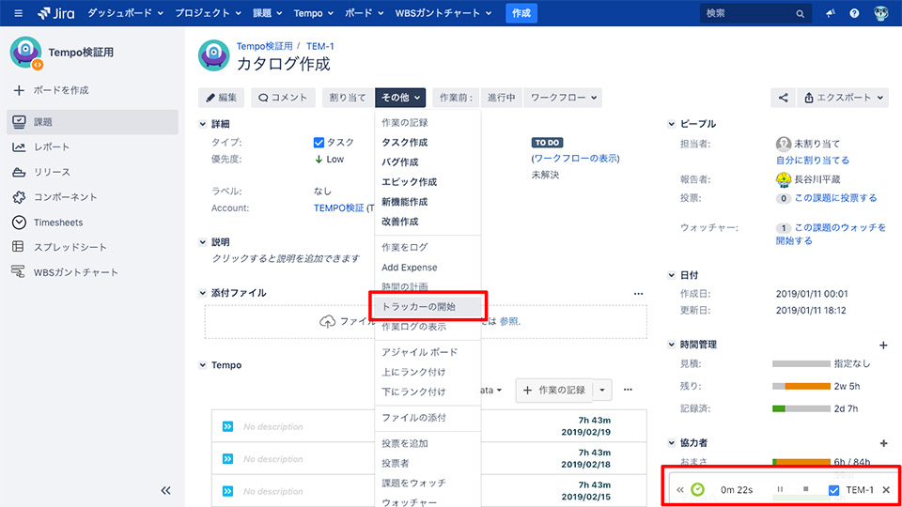
Task: Select アジャイル ボード menu item
Action: (x=428, y=352)
